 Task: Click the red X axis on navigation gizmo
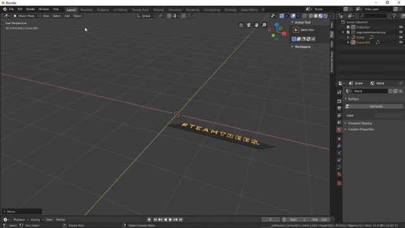(x=284, y=34)
